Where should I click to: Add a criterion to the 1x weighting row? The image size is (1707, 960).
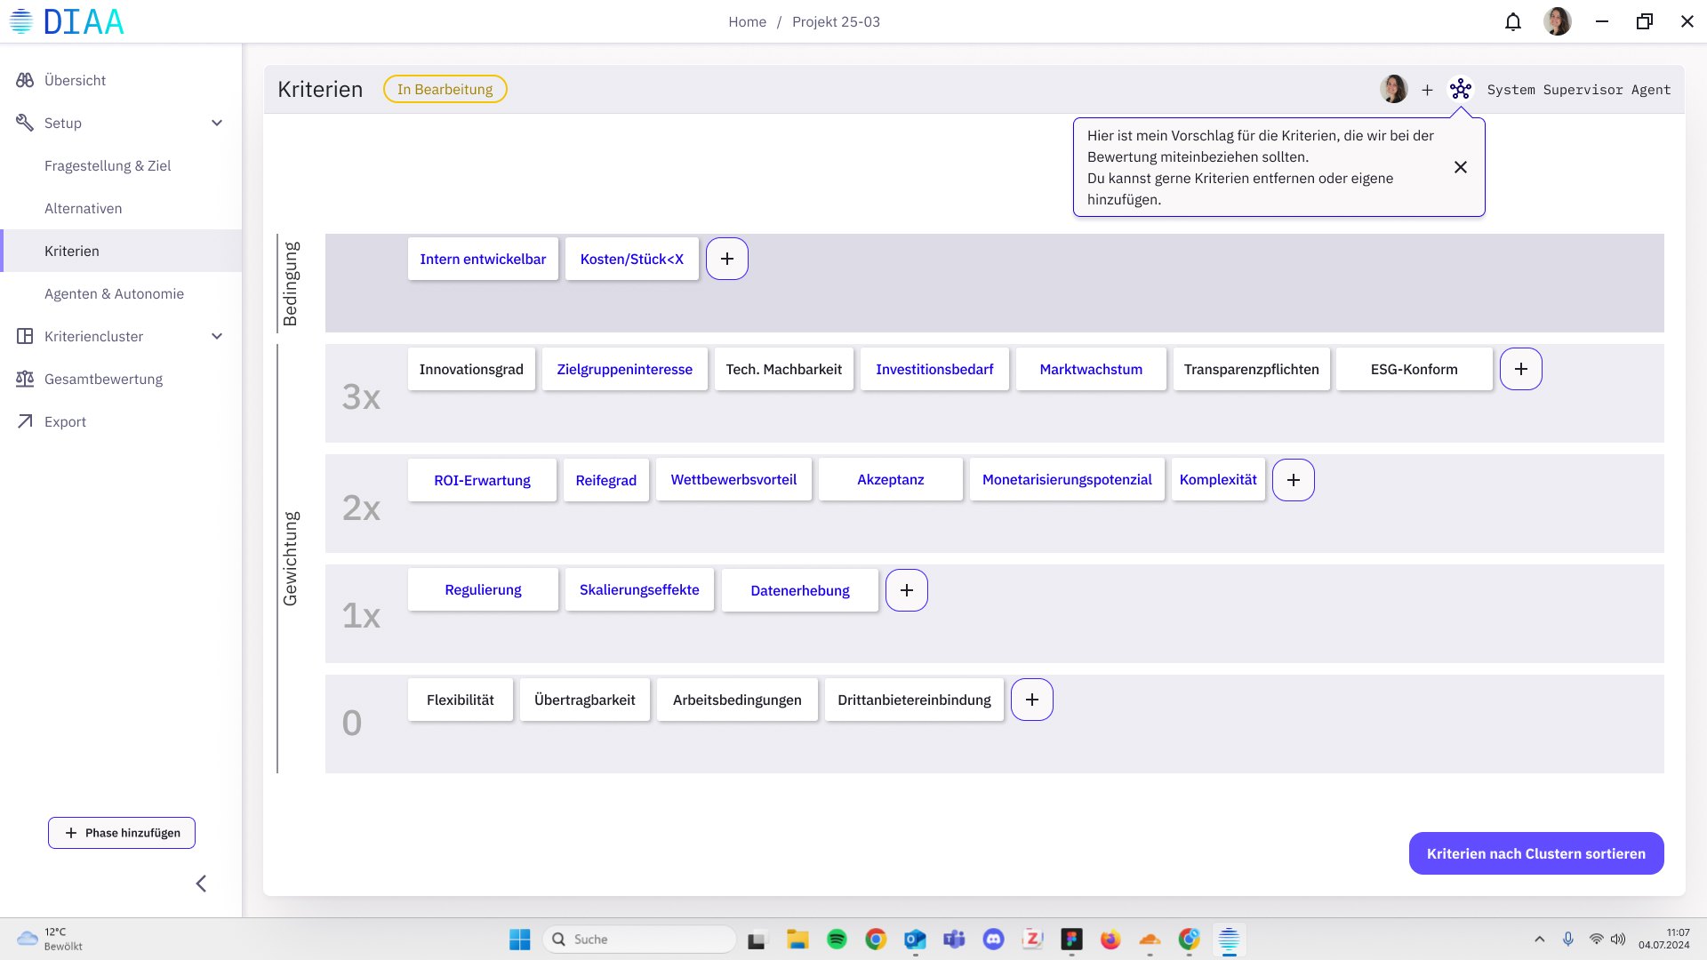tap(906, 590)
